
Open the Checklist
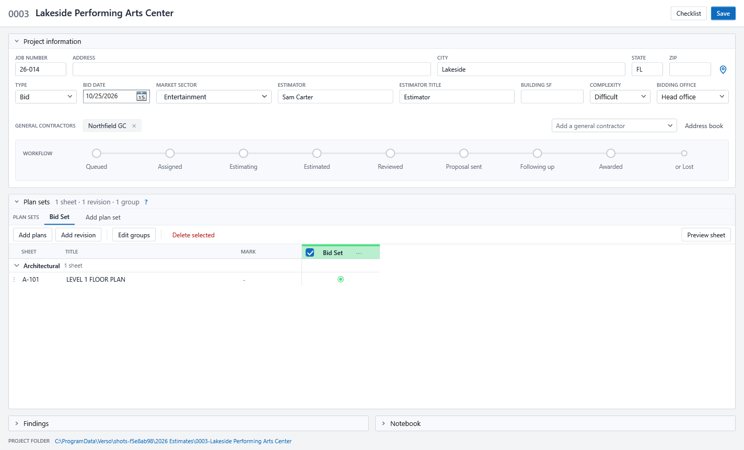pyautogui.click(x=689, y=14)
